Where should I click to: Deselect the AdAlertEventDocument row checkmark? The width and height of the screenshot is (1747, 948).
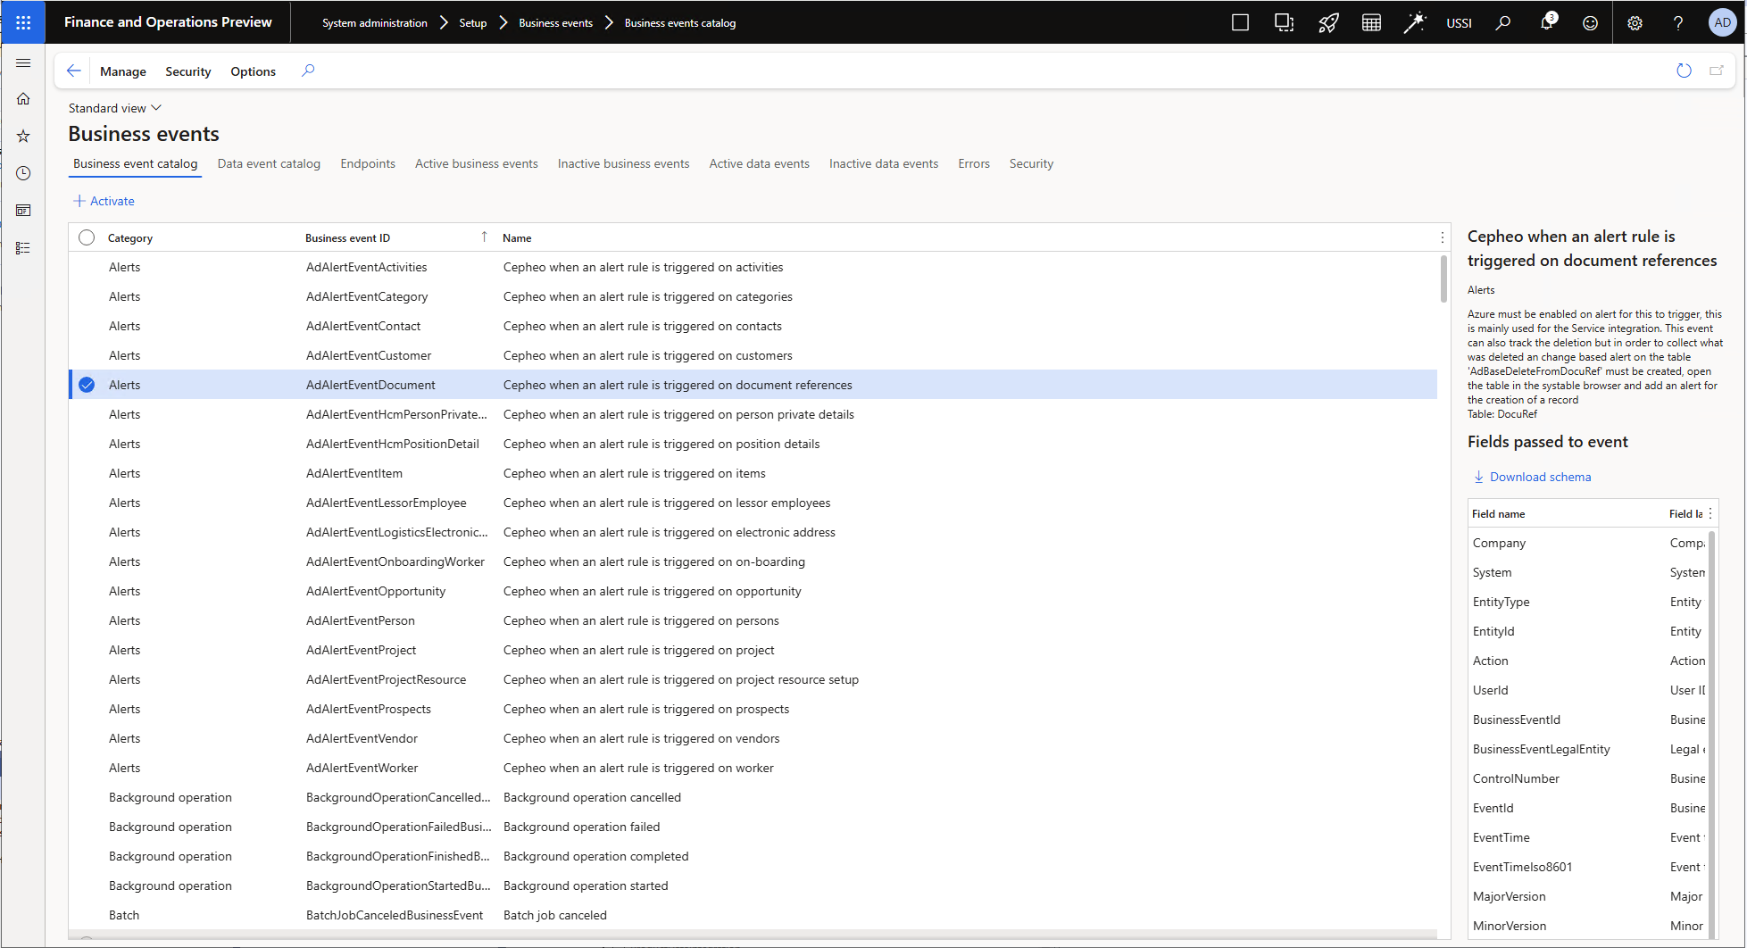[x=87, y=385]
